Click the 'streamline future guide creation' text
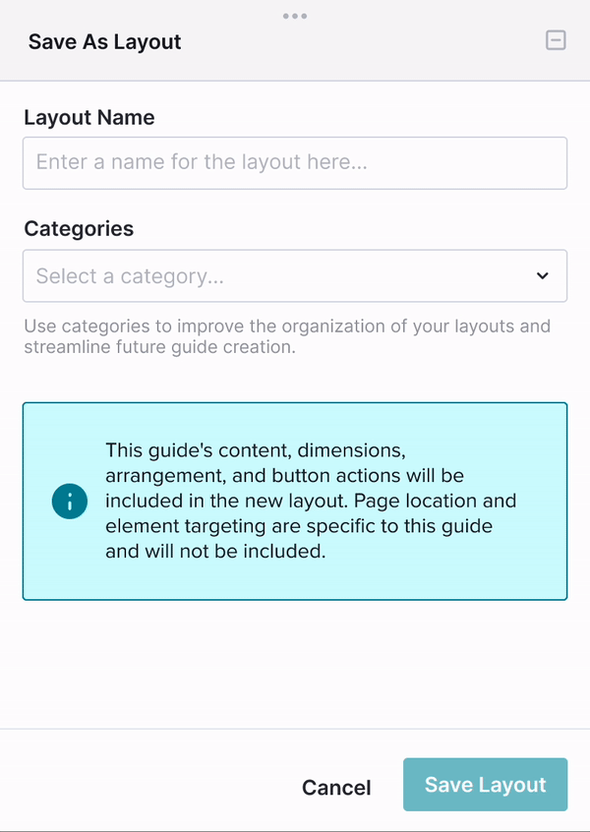The width and height of the screenshot is (590, 832). click(x=159, y=347)
